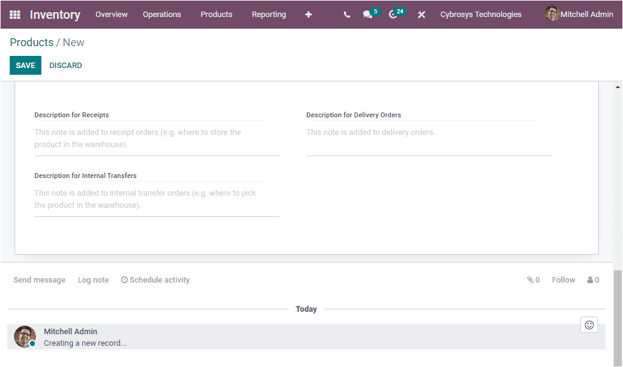
Task: Click the paperclip attachments icon showing 0
Action: click(530, 280)
